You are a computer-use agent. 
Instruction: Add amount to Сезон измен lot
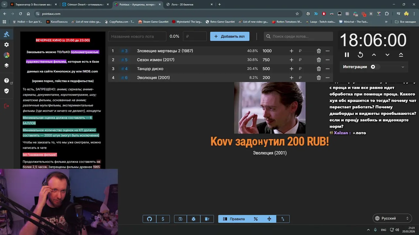point(291,60)
